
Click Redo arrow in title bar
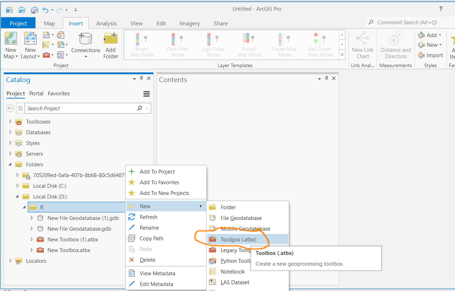tap(60, 10)
